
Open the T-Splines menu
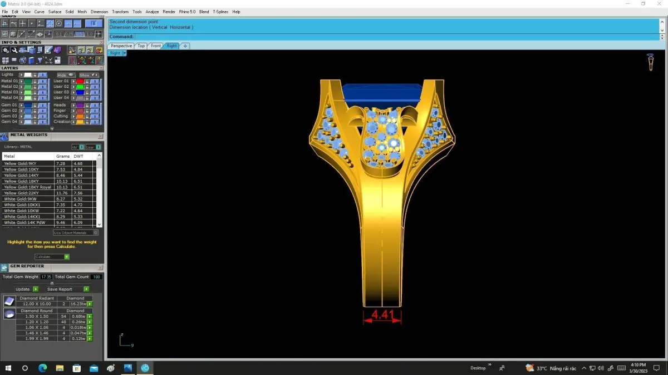pyautogui.click(x=220, y=12)
